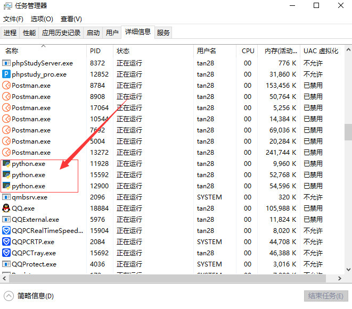Click PID value 12852
The width and height of the screenshot is (352, 309).
click(99, 74)
